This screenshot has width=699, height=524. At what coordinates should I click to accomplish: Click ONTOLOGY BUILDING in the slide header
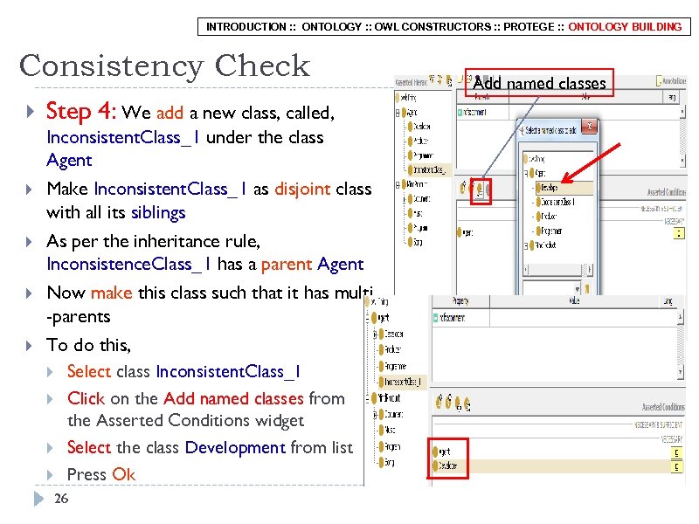click(x=625, y=27)
